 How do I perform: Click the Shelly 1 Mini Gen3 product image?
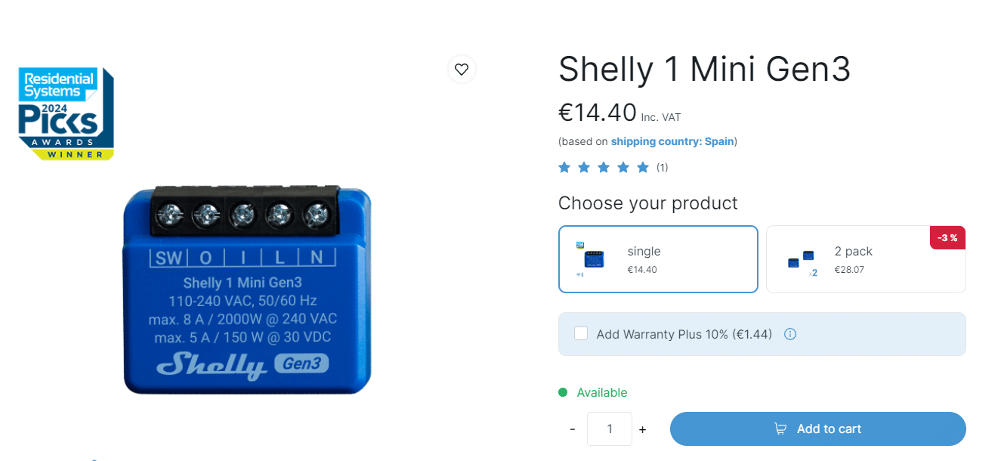(247, 289)
